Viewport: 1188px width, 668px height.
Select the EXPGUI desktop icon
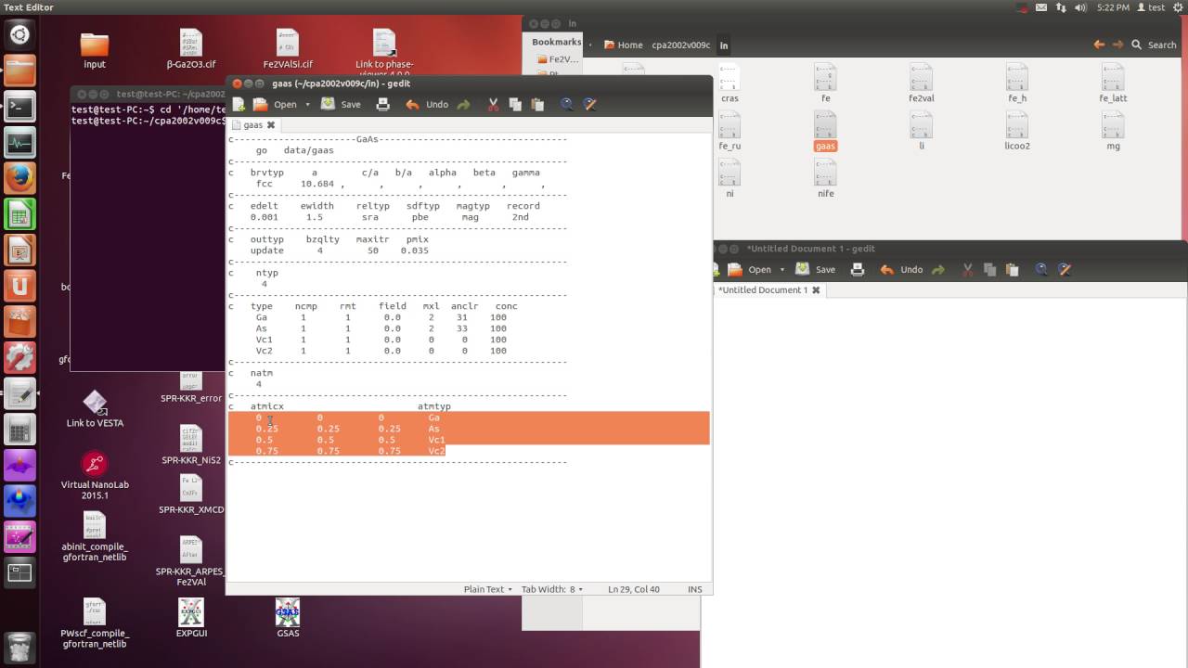(191, 618)
